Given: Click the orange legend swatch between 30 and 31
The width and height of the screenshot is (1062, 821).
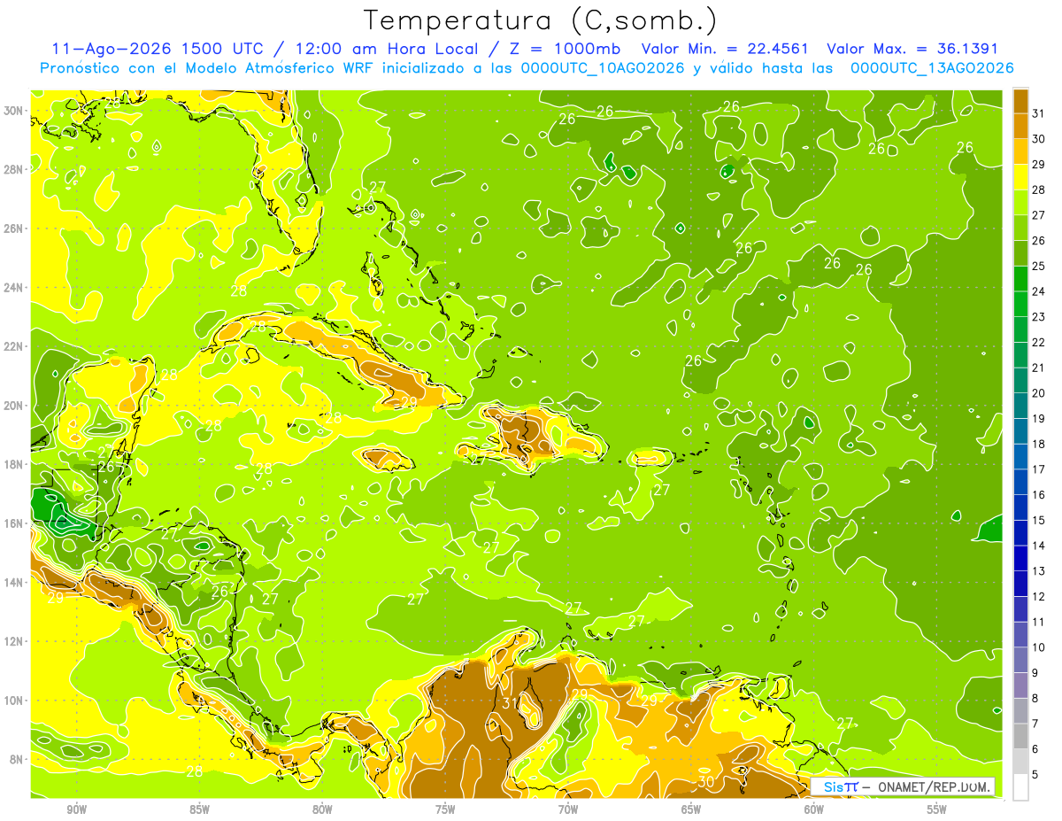Looking at the screenshot, I should pyautogui.click(x=1020, y=126).
